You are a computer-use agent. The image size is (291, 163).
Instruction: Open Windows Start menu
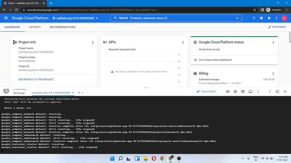tap(112, 158)
